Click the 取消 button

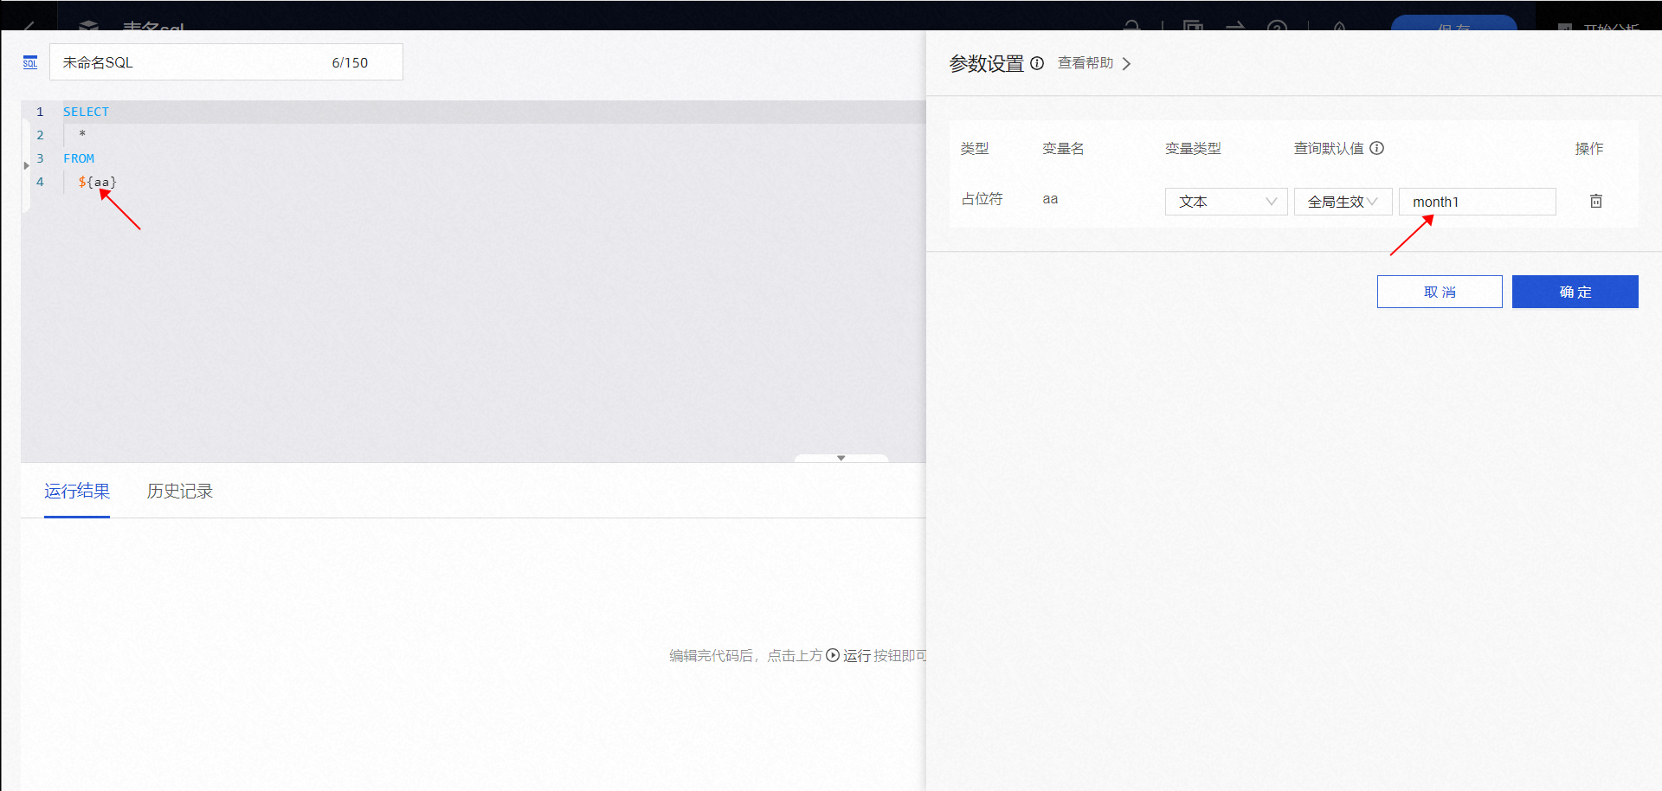[x=1439, y=292]
